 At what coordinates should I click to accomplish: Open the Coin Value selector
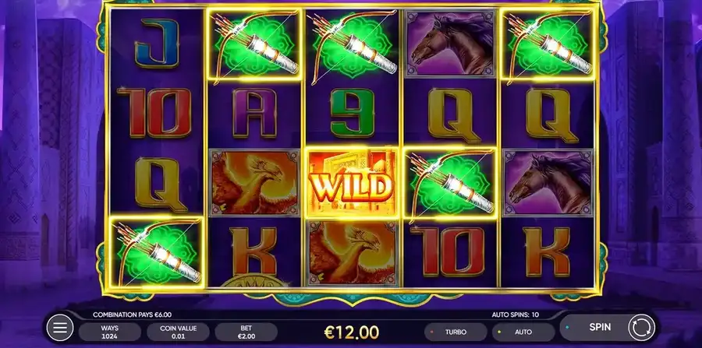click(178, 332)
